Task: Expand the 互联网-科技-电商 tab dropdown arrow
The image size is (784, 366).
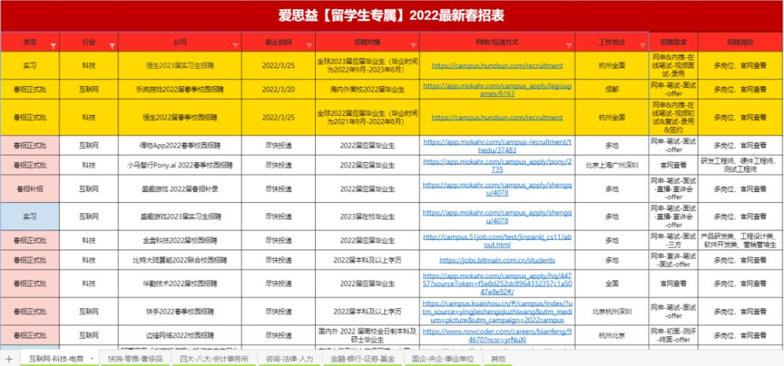Action: 92,358
